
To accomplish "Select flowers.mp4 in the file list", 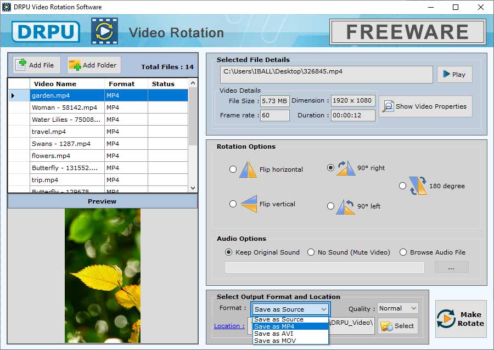I will (98, 156).
